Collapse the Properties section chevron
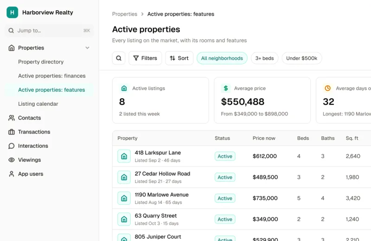Viewport: 371px width, 241px height. (87, 48)
